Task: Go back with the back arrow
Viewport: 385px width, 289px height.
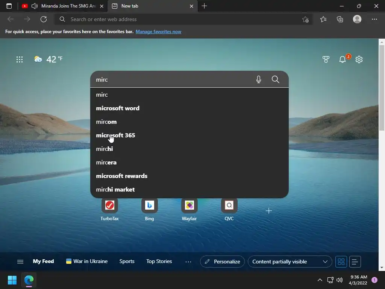Action: pyautogui.click(x=10, y=19)
